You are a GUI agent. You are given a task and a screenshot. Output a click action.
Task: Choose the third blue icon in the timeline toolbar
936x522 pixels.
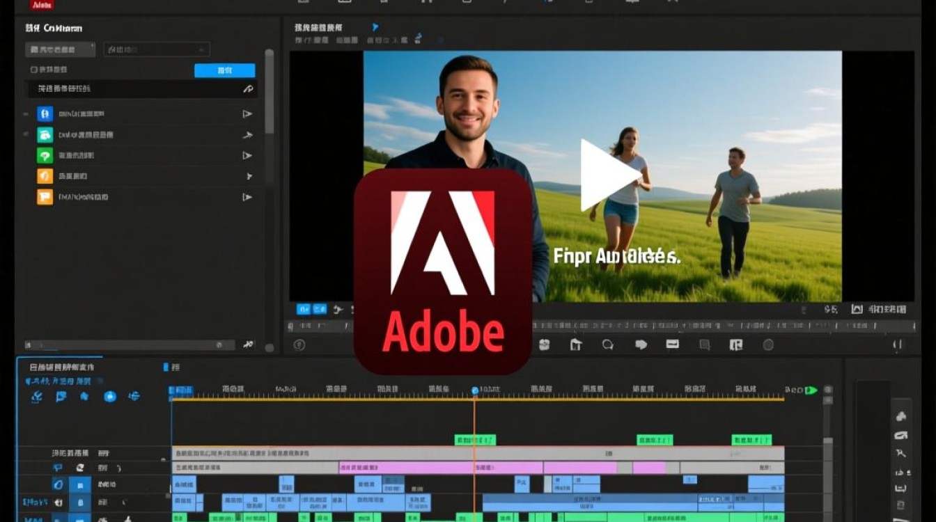pyautogui.click(x=84, y=397)
